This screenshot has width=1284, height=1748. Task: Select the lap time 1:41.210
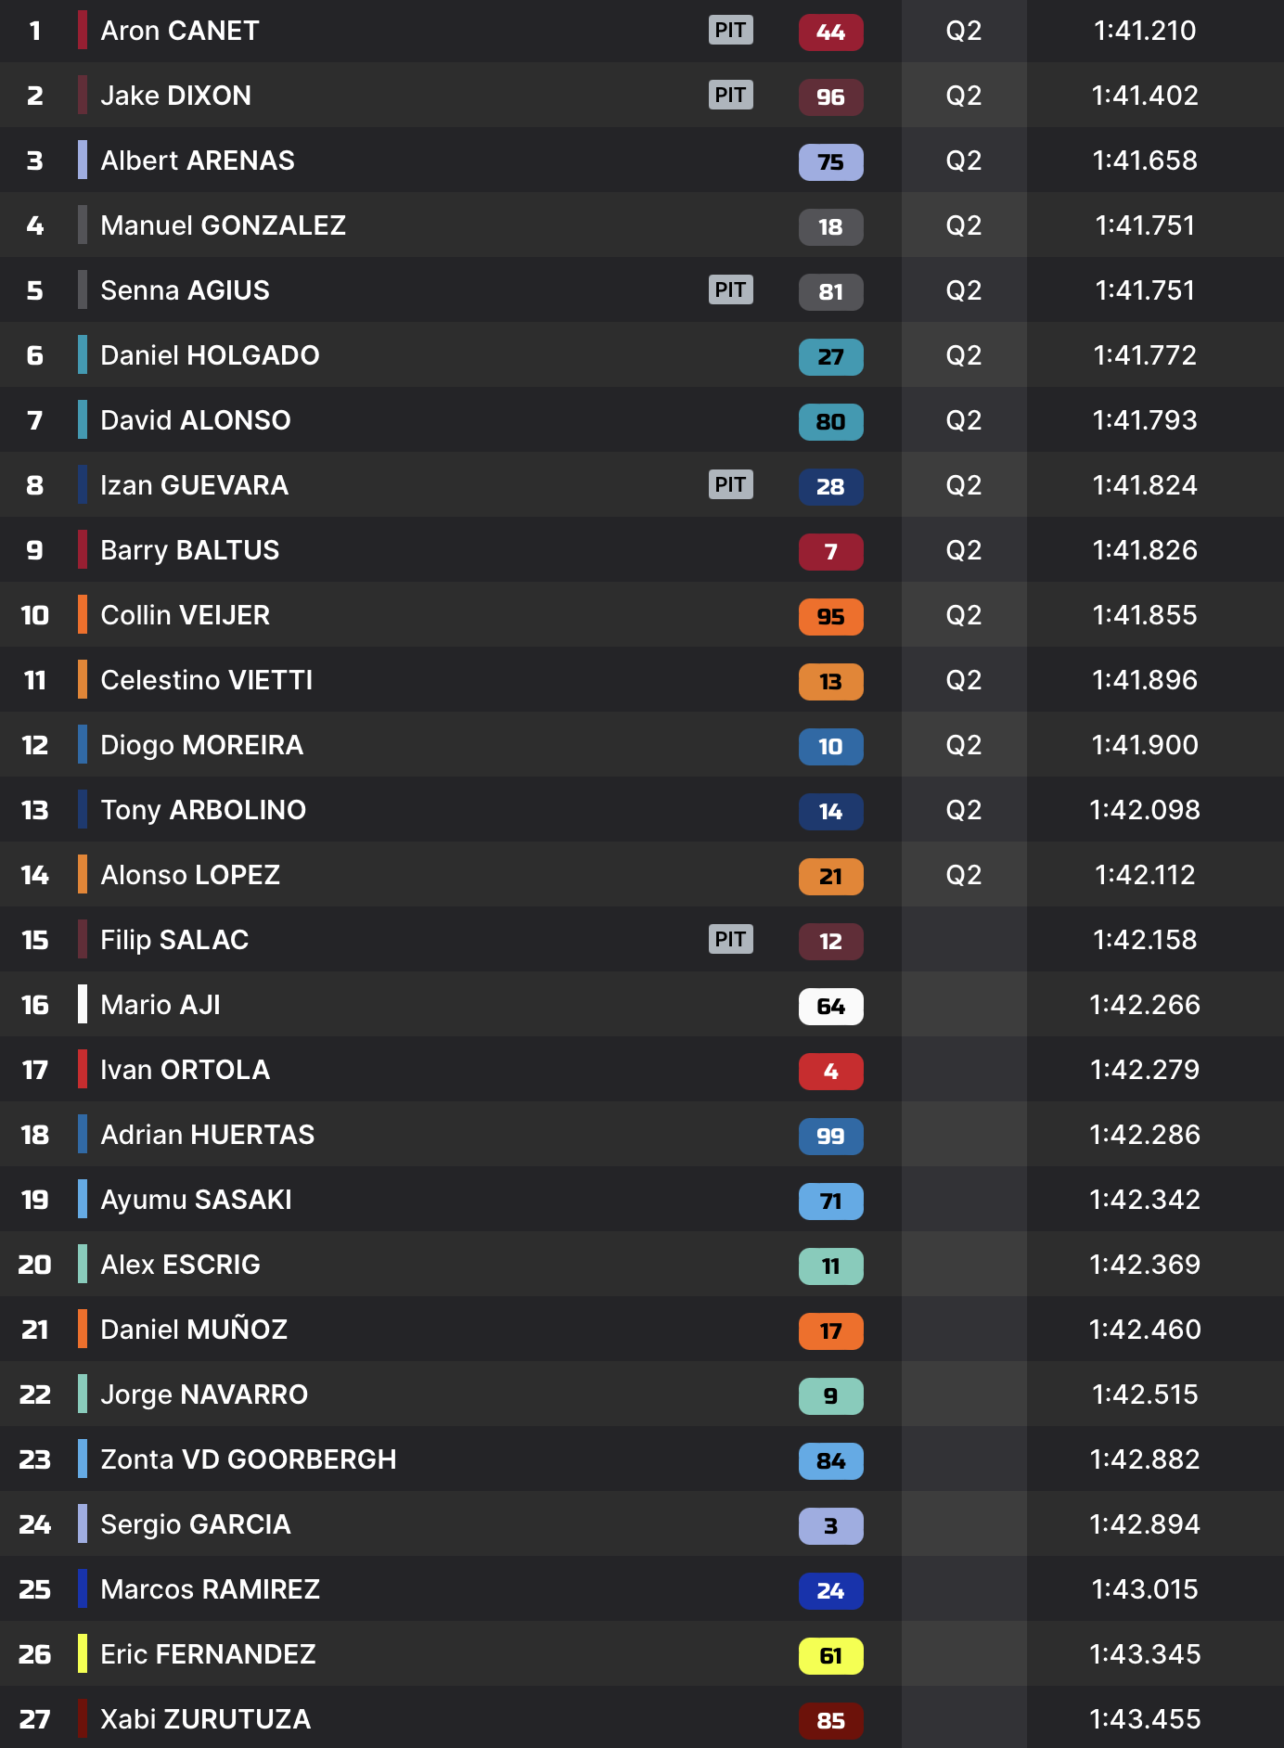1145,31
